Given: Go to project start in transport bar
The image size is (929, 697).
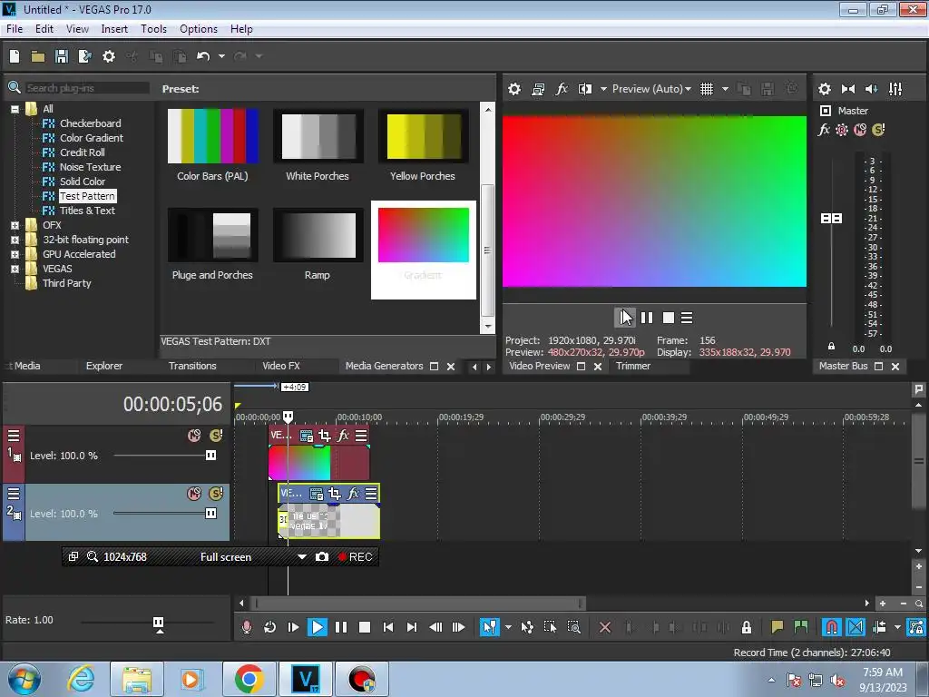Looking at the screenshot, I should pyautogui.click(x=388, y=627).
